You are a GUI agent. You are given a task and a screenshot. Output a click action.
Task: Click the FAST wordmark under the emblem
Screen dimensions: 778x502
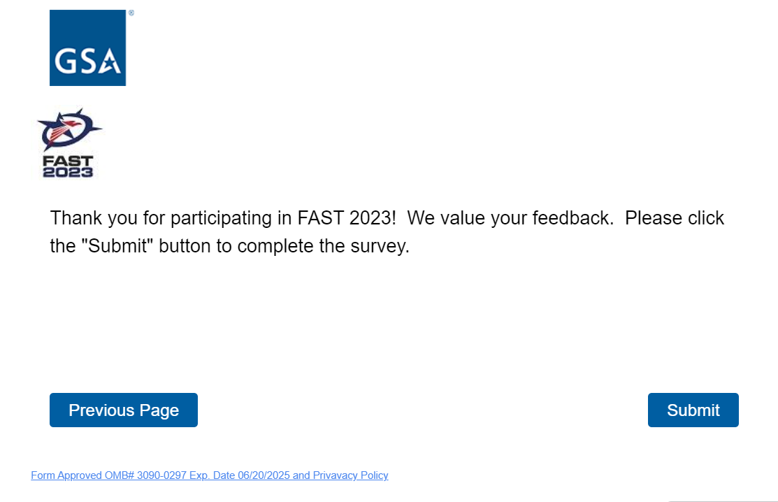pyautogui.click(x=68, y=162)
